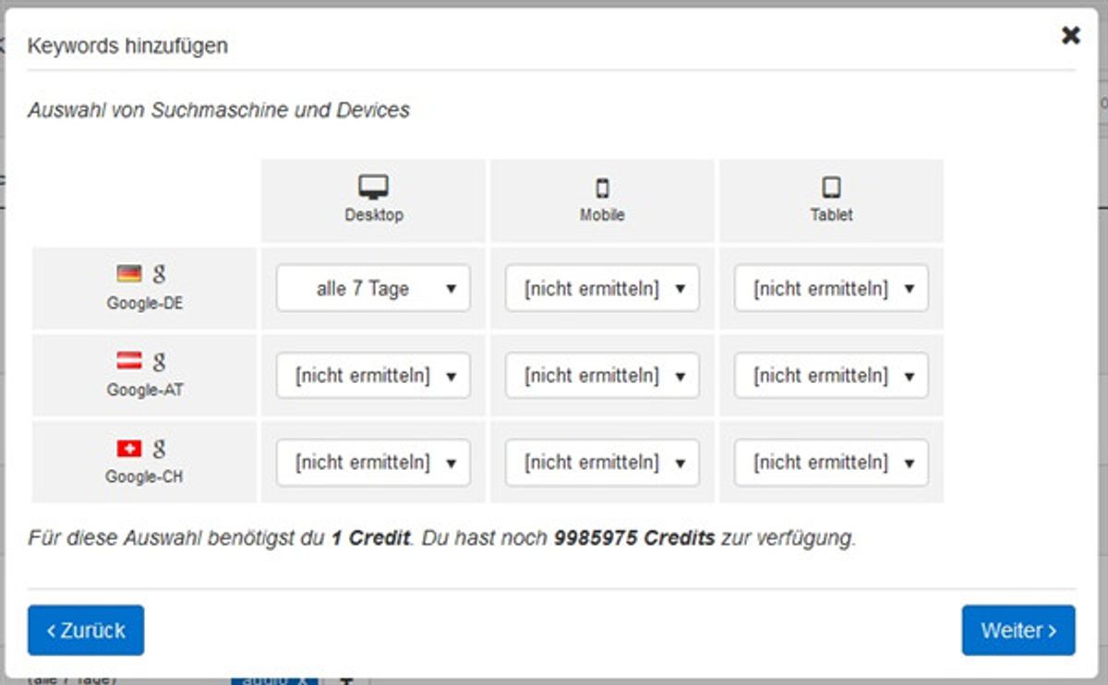Click the Mobile phone icon
1108x685 pixels.
coord(602,188)
